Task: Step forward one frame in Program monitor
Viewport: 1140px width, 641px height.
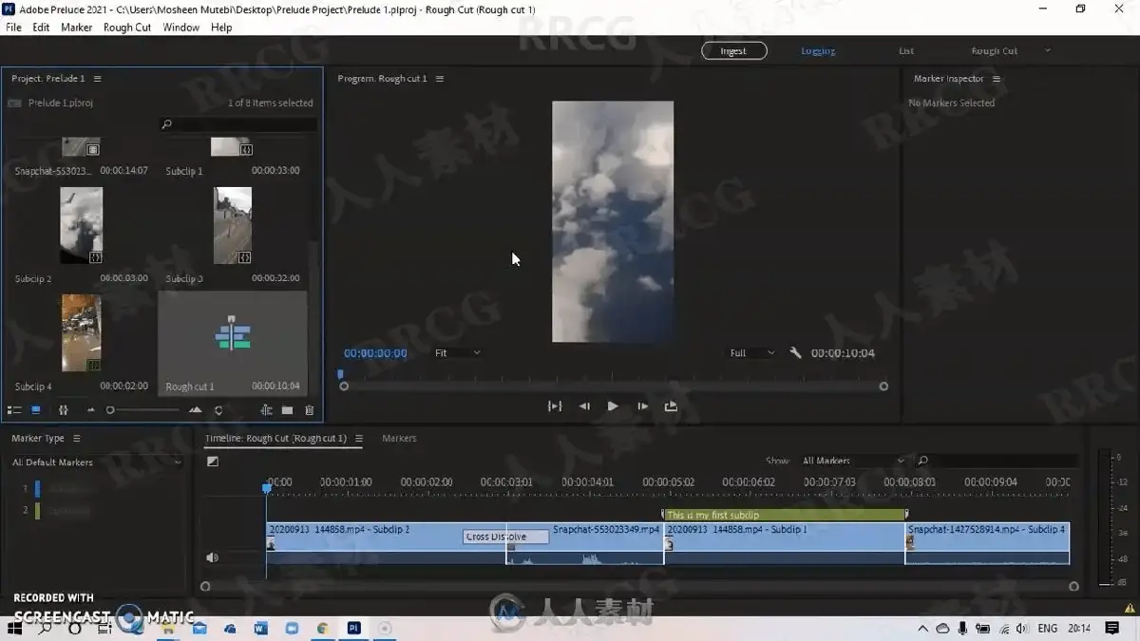Action: point(642,405)
